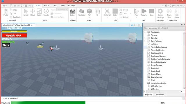
Task: Click the Filter workspace search box
Action: click(x=164, y=28)
